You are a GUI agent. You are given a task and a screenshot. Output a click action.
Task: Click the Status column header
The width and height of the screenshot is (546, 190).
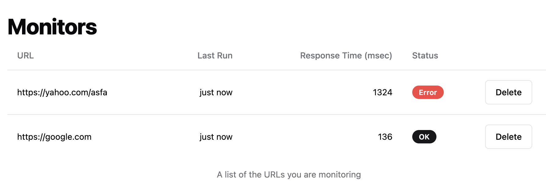[425, 55]
